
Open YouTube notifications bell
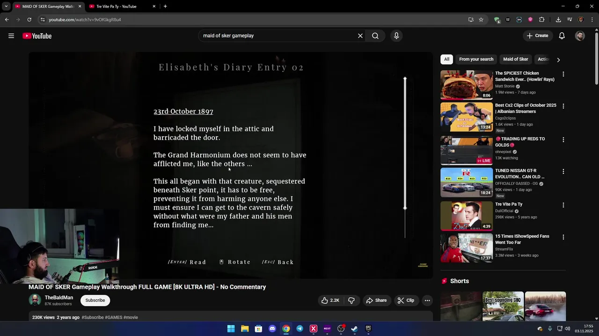click(562, 36)
